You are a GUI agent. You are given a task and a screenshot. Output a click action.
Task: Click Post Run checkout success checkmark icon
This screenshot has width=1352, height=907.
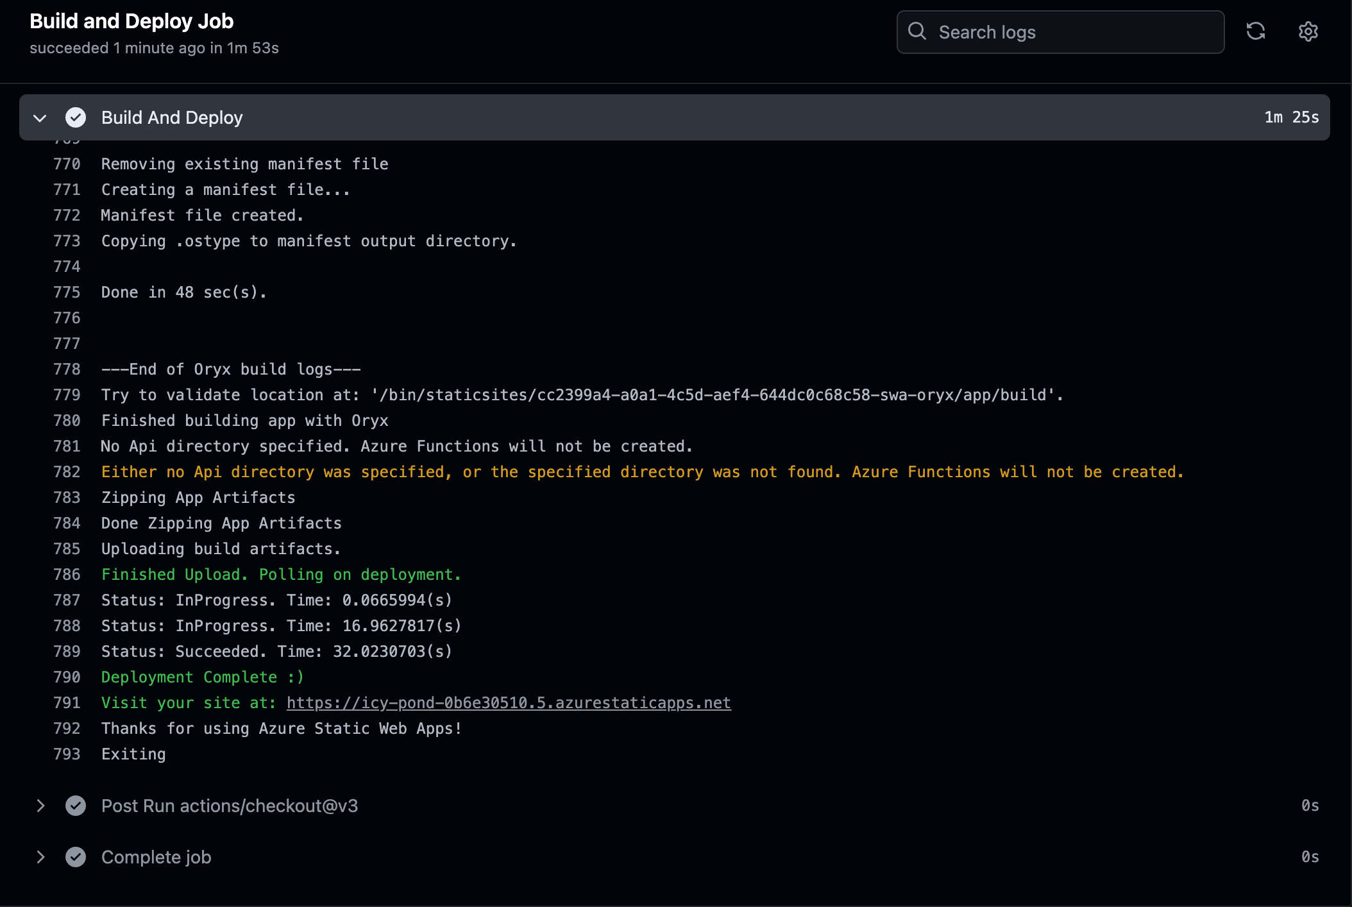pyautogui.click(x=76, y=806)
